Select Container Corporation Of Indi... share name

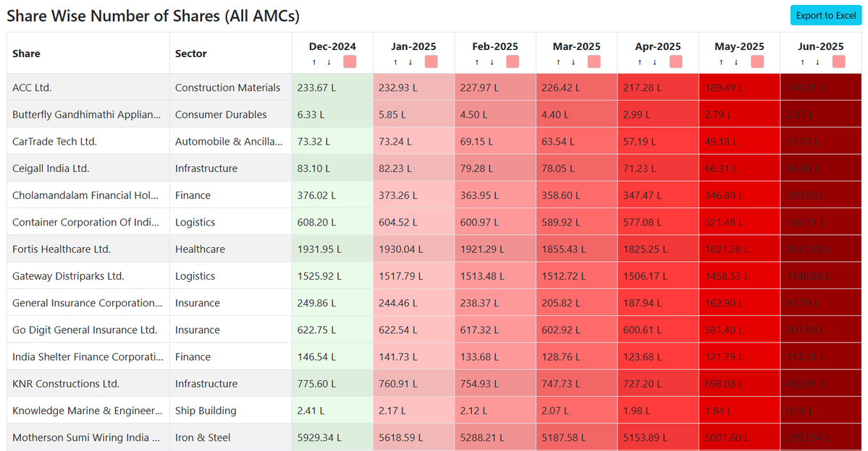coord(85,222)
